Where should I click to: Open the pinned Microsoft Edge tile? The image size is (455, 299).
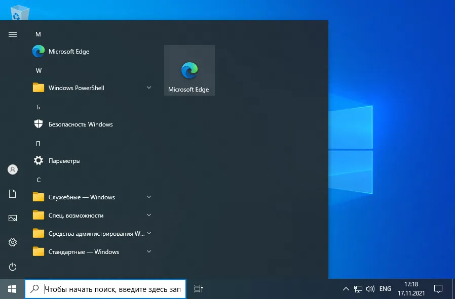click(189, 70)
